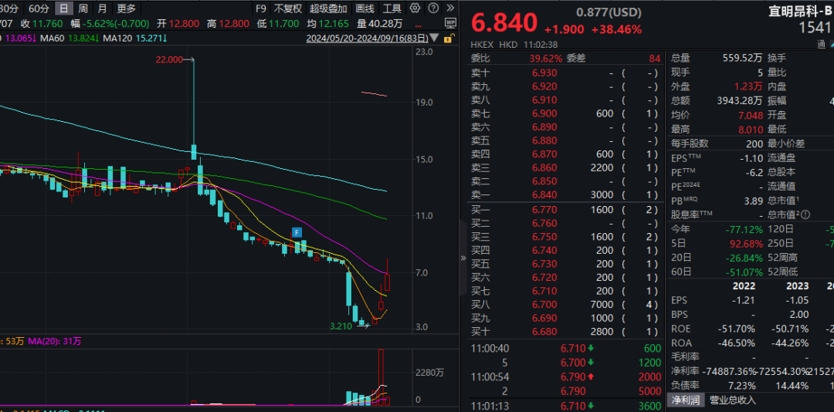Collapse the side panel with » handle
The width and height of the screenshot is (834, 412).
coord(463,258)
